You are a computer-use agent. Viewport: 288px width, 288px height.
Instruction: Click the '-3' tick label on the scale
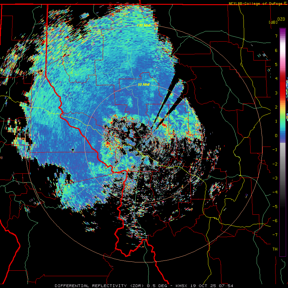[275, 178]
